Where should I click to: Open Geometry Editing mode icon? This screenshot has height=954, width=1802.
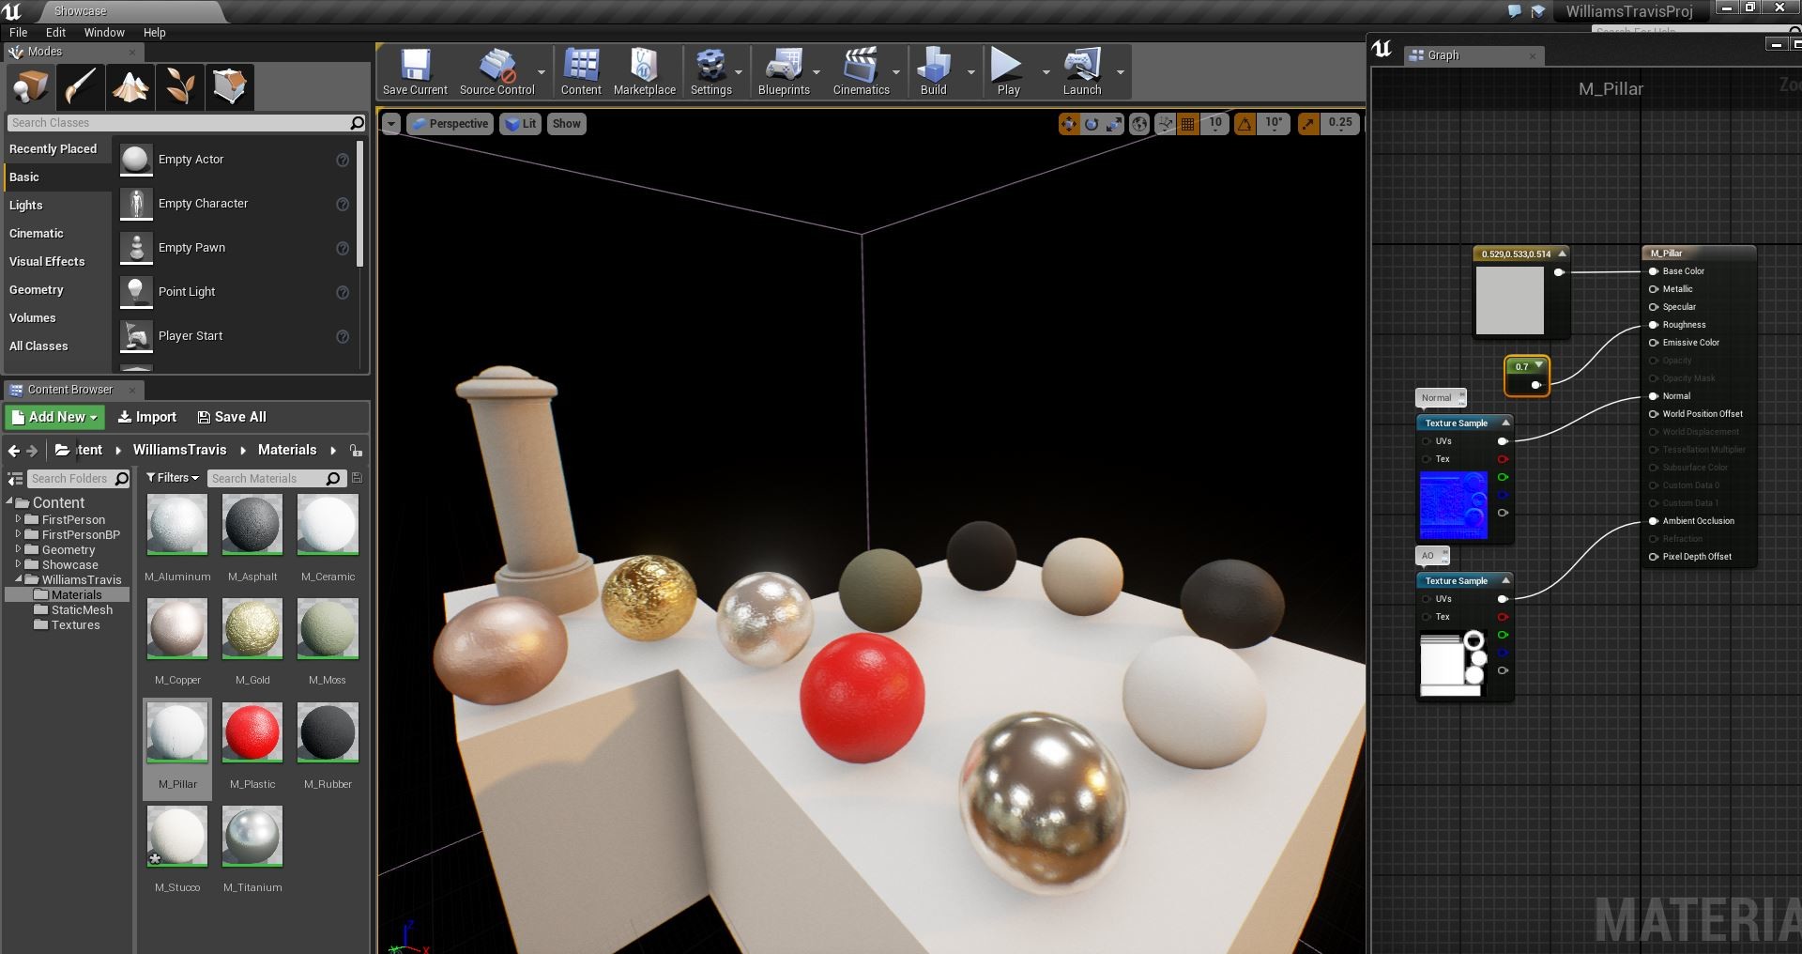pos(229,87)
